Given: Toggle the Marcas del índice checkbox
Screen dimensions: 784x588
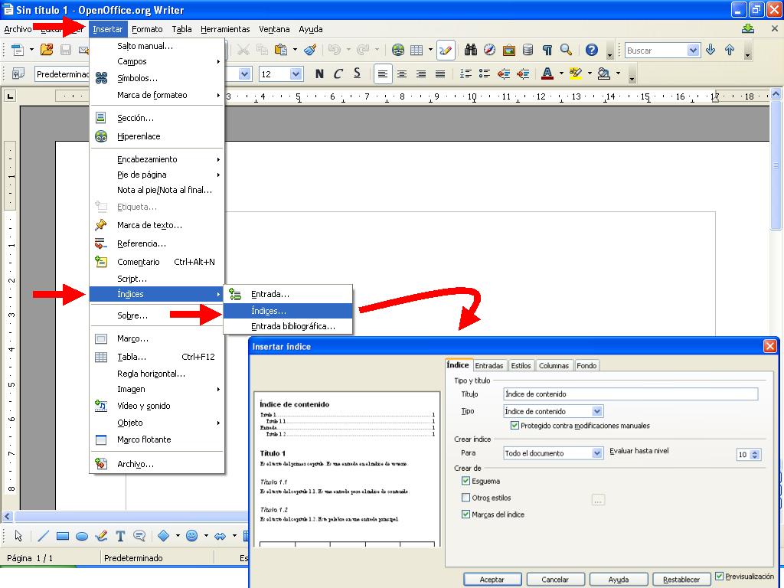Looking at the screenshot, I should (x=465, y=514).
